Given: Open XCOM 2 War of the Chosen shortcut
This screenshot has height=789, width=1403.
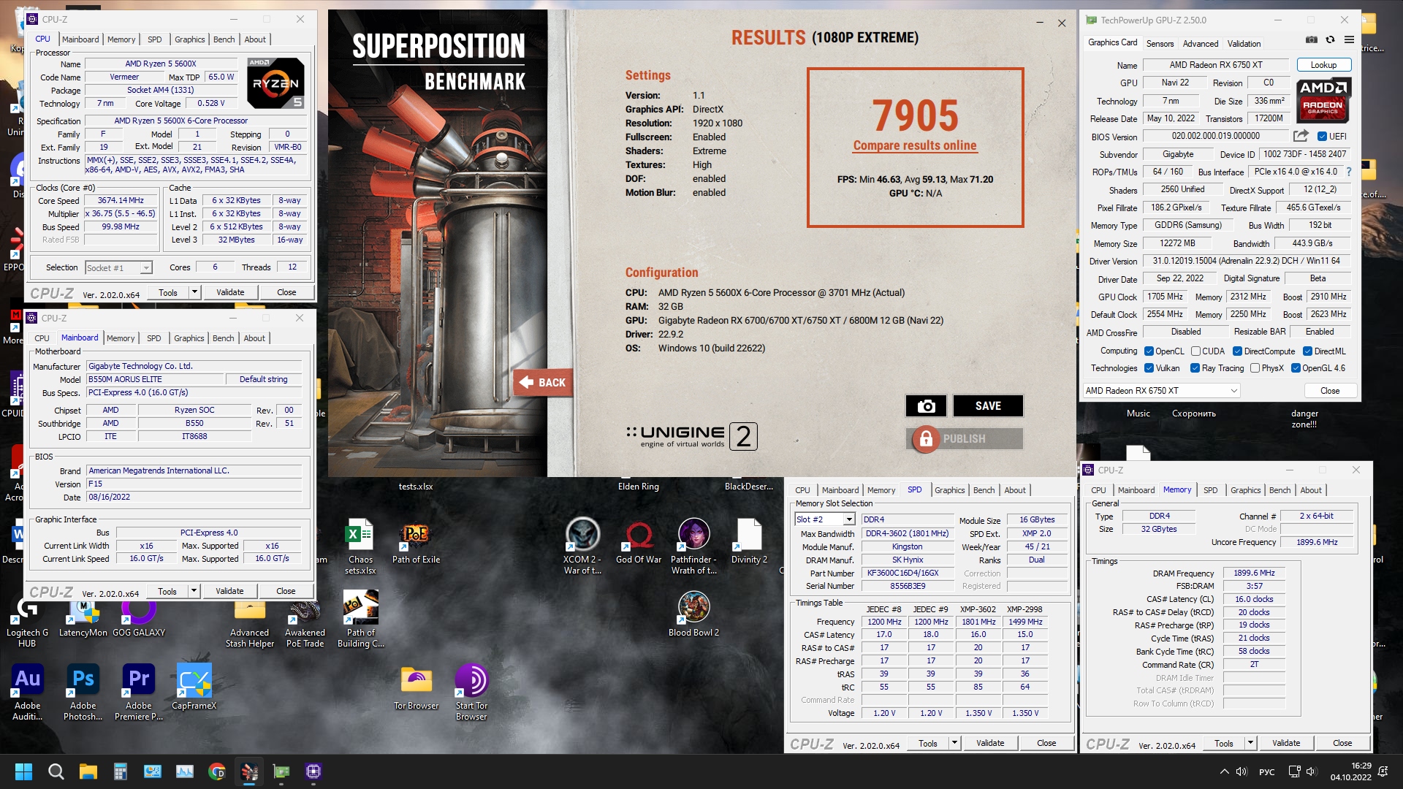Looking at the screenshot, I should (582, 547).
